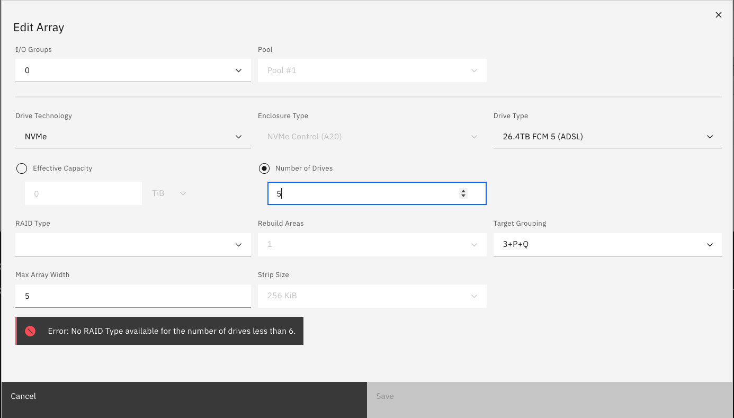The height and width of the screenshot is (418, 734).
Task: Open the empty RAID Type dropdown
Action: pyautogui.click(x=133, y=245)
